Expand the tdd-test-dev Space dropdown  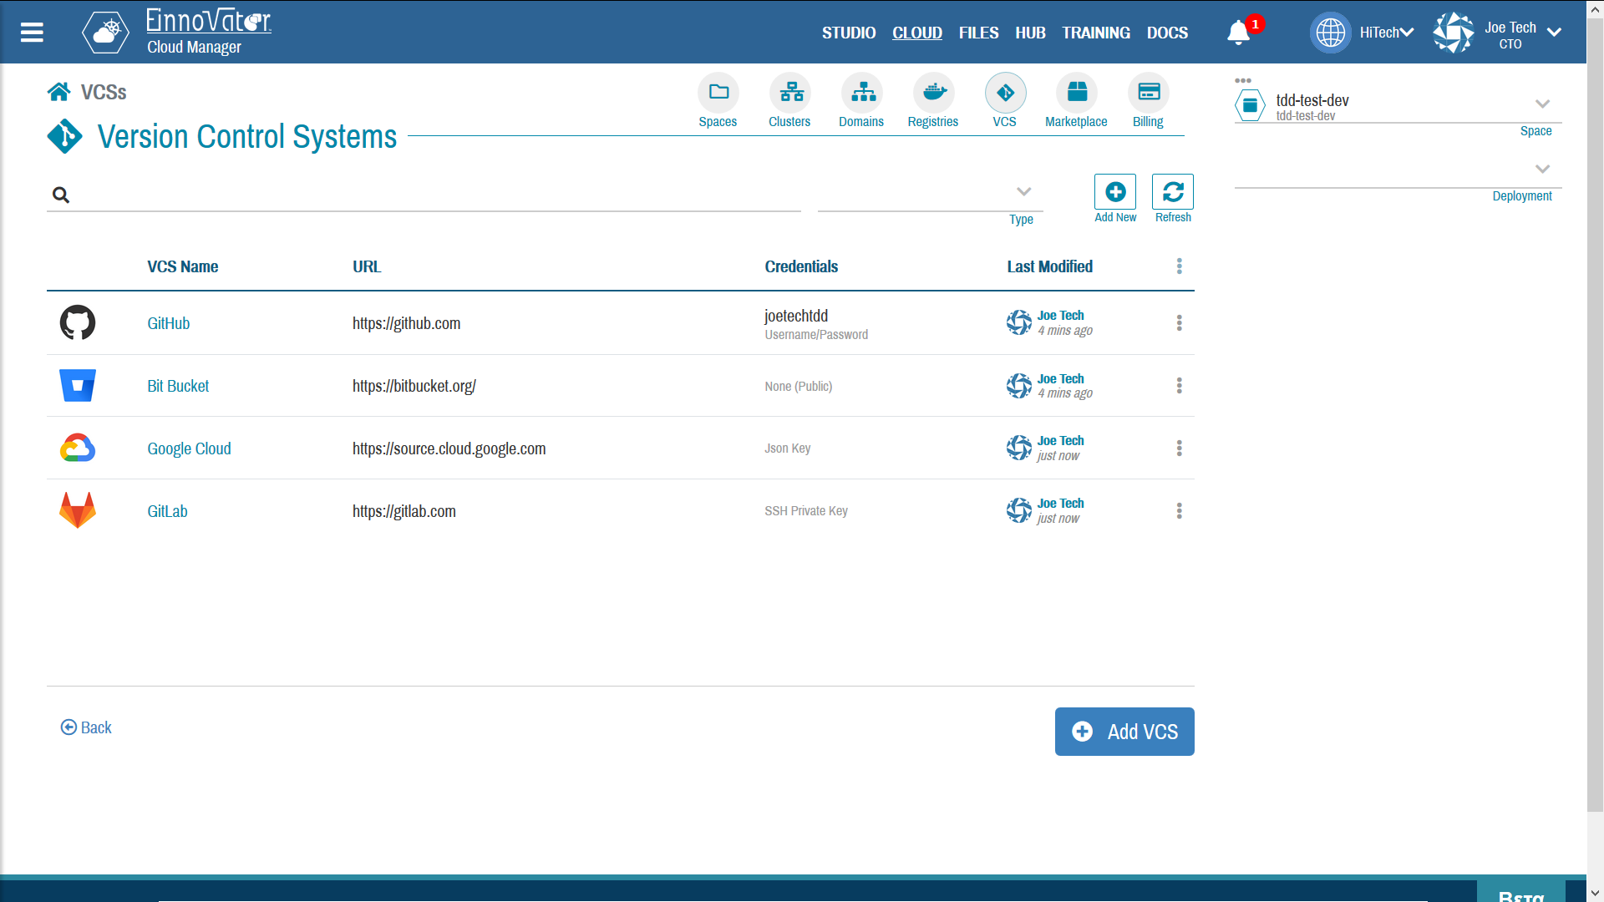[x=1542, y=104]
